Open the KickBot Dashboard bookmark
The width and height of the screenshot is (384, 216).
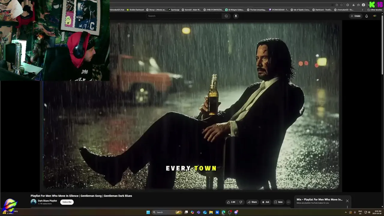[x=135, y=10]
